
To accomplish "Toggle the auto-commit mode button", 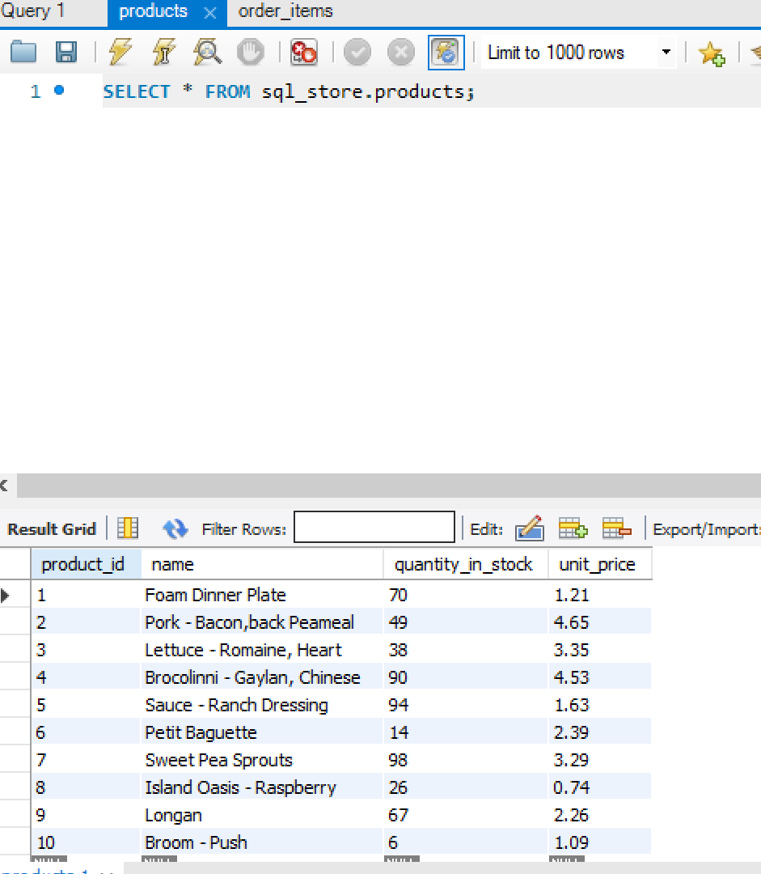I will point(446,53).
